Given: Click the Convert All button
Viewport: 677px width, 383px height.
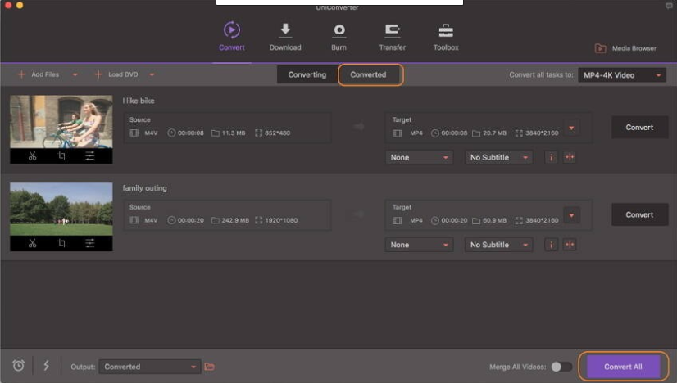Looking at the screenshot, I should [x=623, y=367].
